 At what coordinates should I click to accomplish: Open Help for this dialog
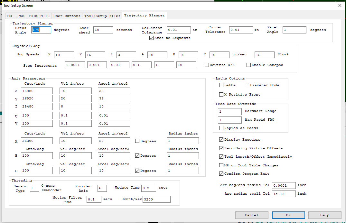(x=324, y=215)
